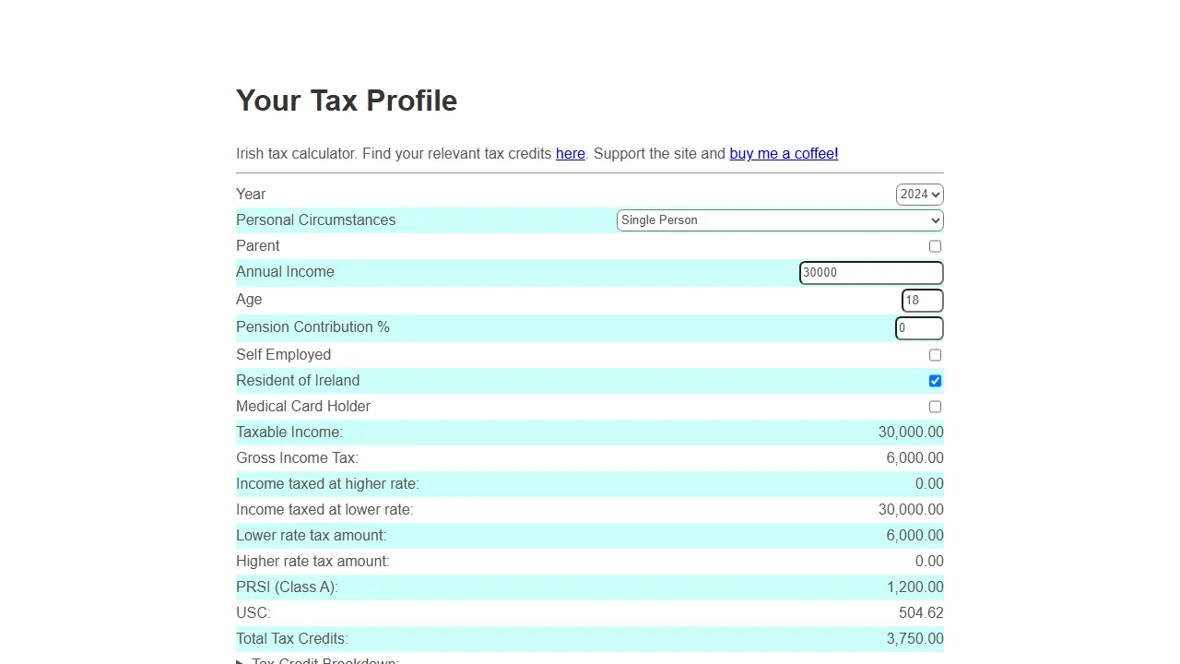
Task: Click the "buy me a coffee!" link
Action: tap(783, 154)
